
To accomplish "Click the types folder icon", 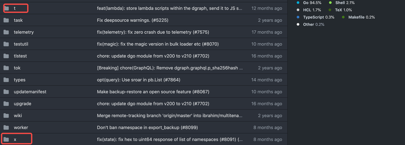I will pos(6,80).
